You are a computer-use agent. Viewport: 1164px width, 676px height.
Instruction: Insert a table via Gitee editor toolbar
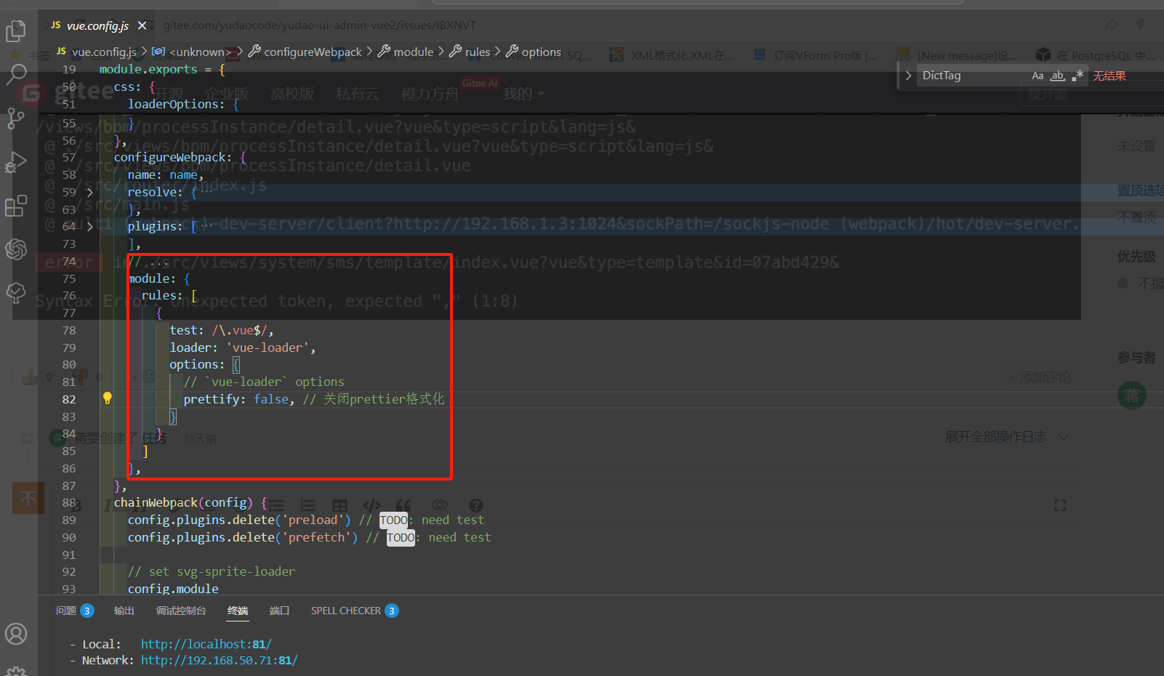point(340,505)
